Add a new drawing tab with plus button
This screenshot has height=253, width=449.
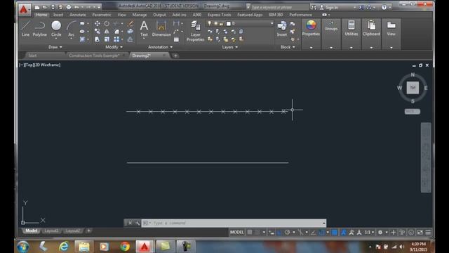tap(175, 56)
